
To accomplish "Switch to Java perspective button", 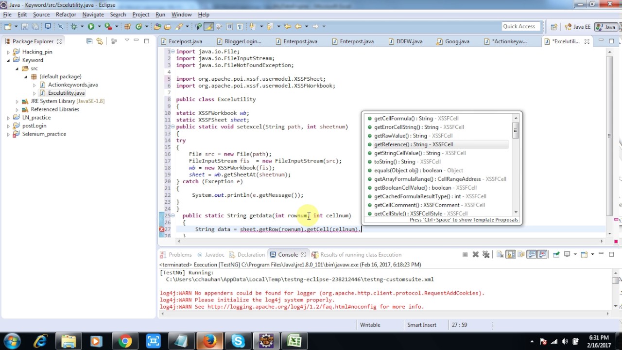I will [606, 27].
